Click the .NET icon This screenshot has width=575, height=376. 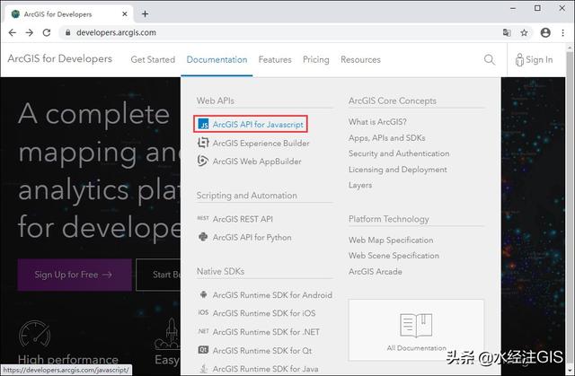tap(203, 331)
